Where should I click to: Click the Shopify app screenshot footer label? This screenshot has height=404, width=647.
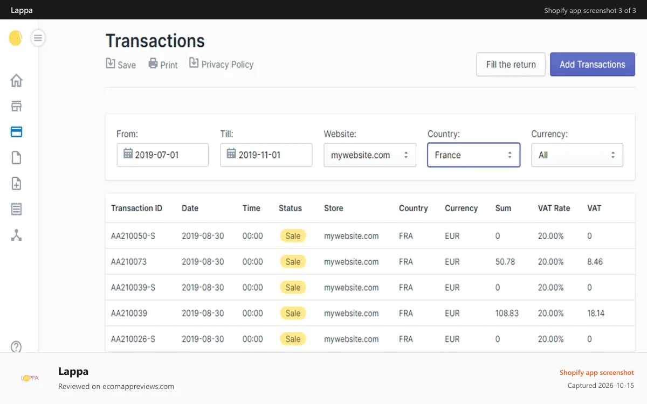[x=597, y=372]
